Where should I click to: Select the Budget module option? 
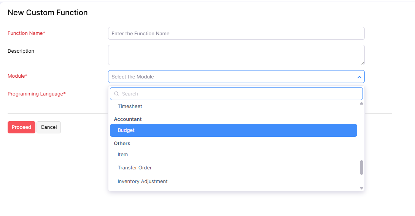tap(233, 130)
